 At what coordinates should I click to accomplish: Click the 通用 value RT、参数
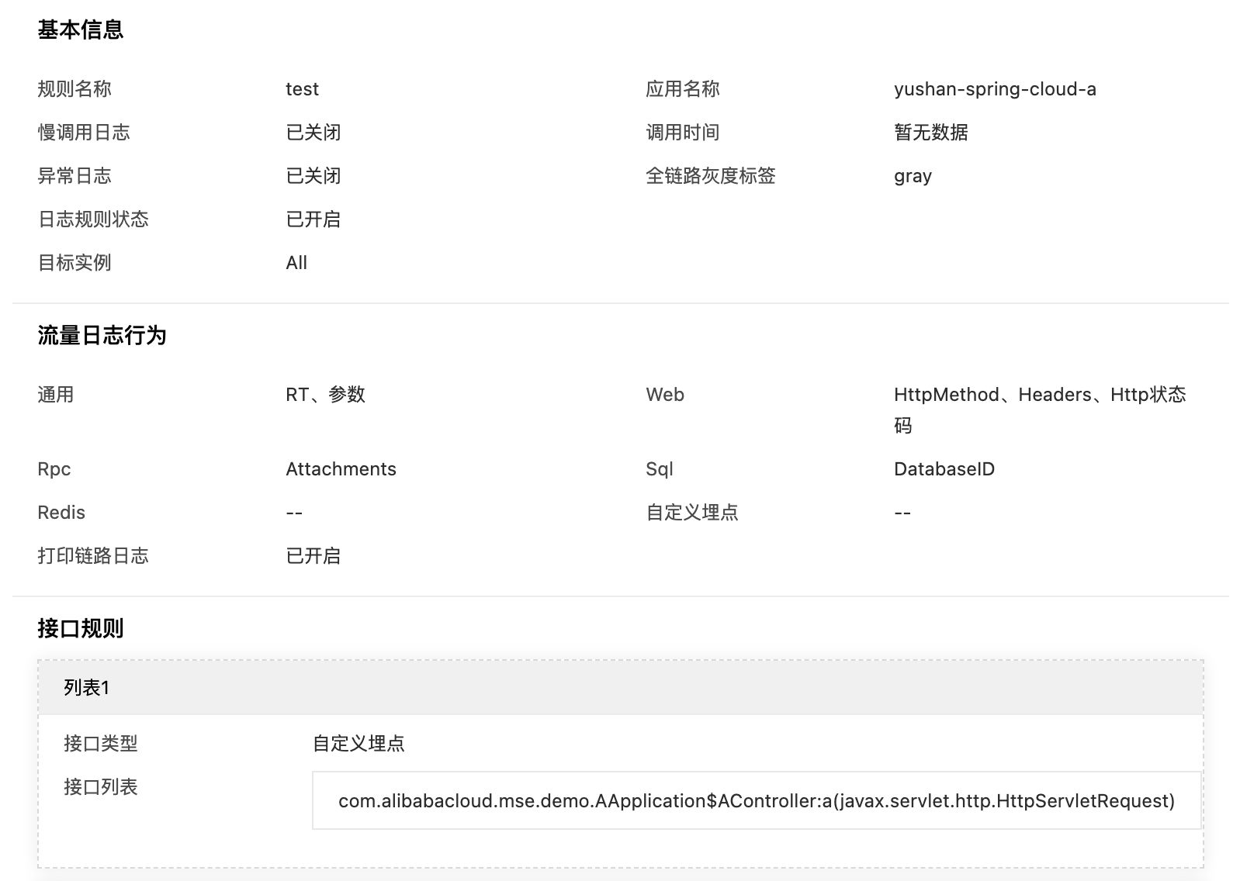[x=325, y=395]
